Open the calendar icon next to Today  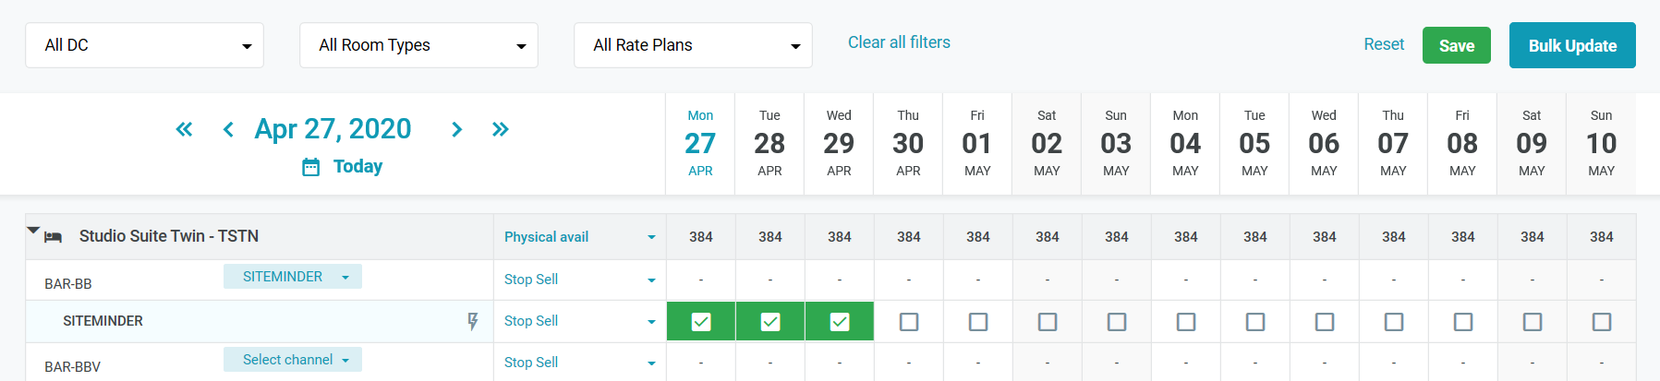(x=311, y=167)
